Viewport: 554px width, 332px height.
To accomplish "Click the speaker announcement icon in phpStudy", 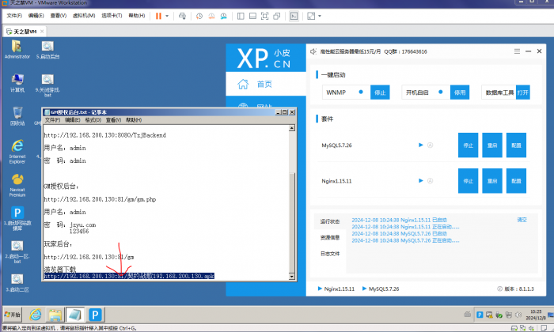I will [x=312, y=51].
